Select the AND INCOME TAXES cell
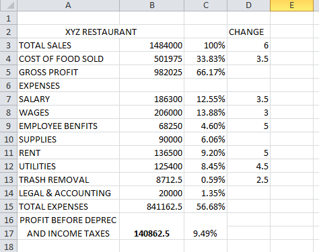Screen dimensions: 319x252 point(69,233)
